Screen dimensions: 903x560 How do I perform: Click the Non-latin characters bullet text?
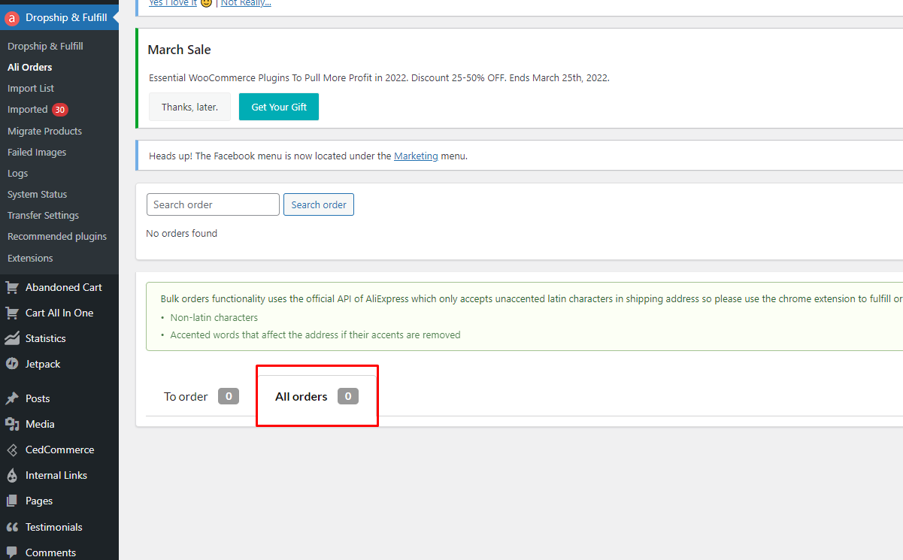tap(214, 318)
